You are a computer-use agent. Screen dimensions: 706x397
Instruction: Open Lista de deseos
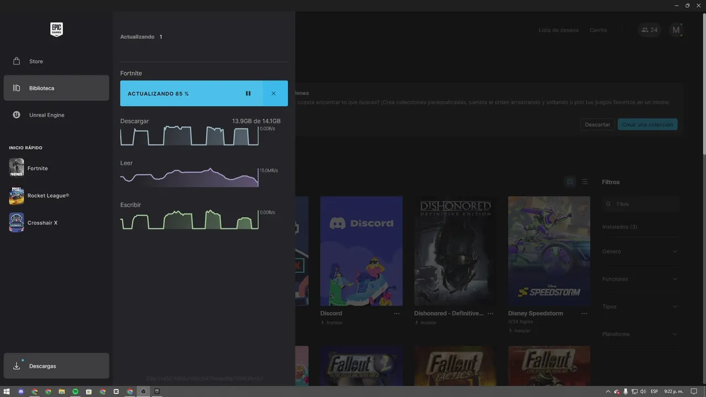click(559, 30)
